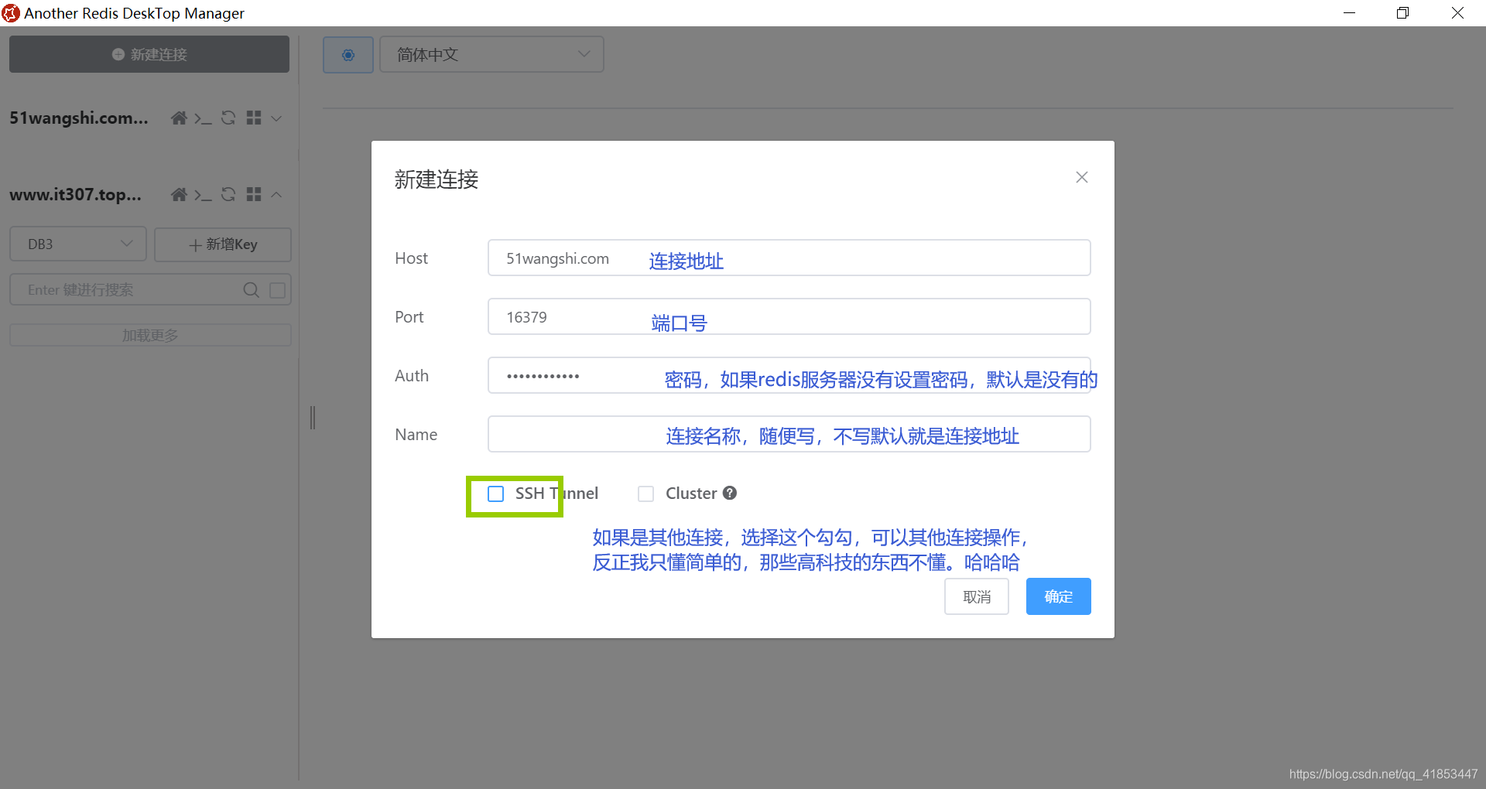Open the grid menu icon for www.it307.top
Viewport: 1486px width, 789px height.
tap(254, 195)
